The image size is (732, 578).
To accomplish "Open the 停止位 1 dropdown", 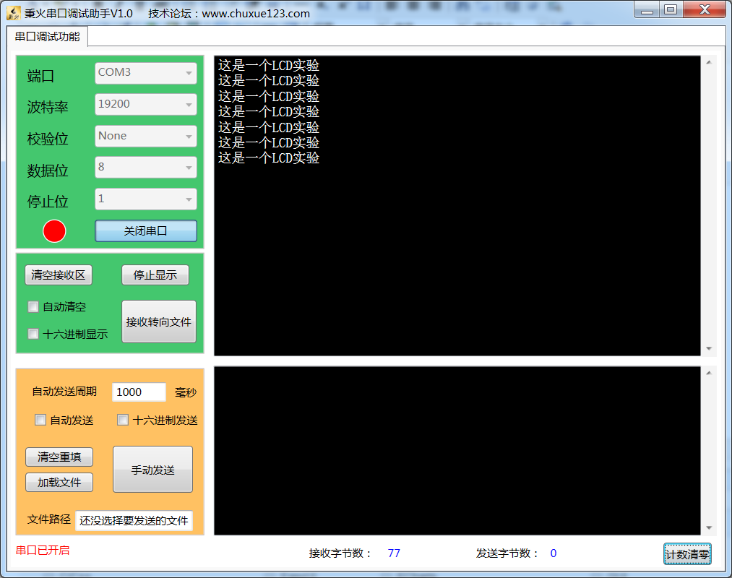I will pos(146,199).
